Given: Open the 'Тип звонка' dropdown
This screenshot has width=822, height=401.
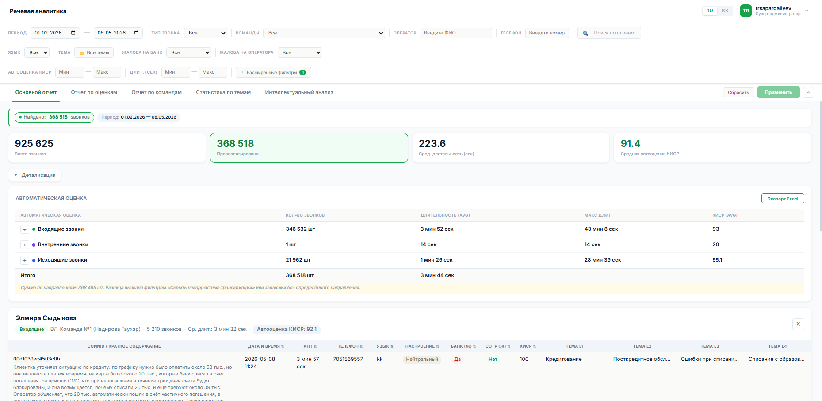Looking at the screenshot, I should [206, 33].
